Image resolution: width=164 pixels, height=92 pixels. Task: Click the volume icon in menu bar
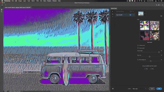(142, 1)
